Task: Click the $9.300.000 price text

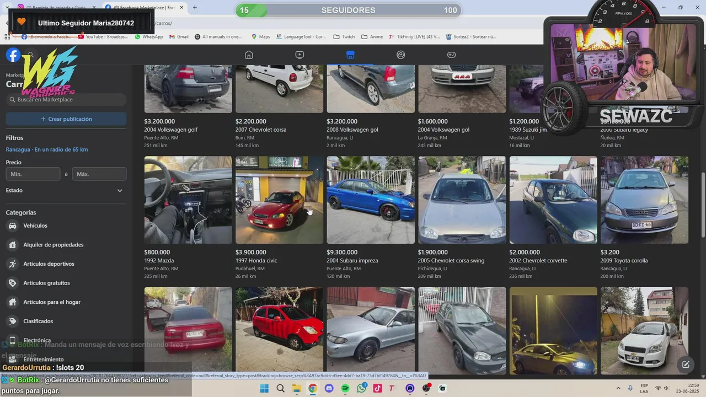Action: (x=342, y=253)
